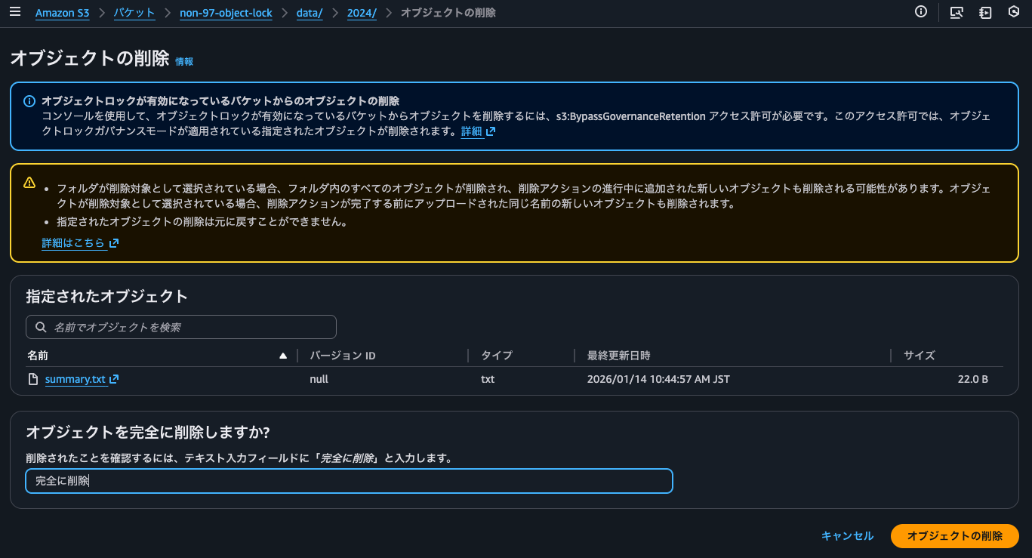
Task: Open バケット from the breadcrumb trail
Action: click(x=134, y=12)
